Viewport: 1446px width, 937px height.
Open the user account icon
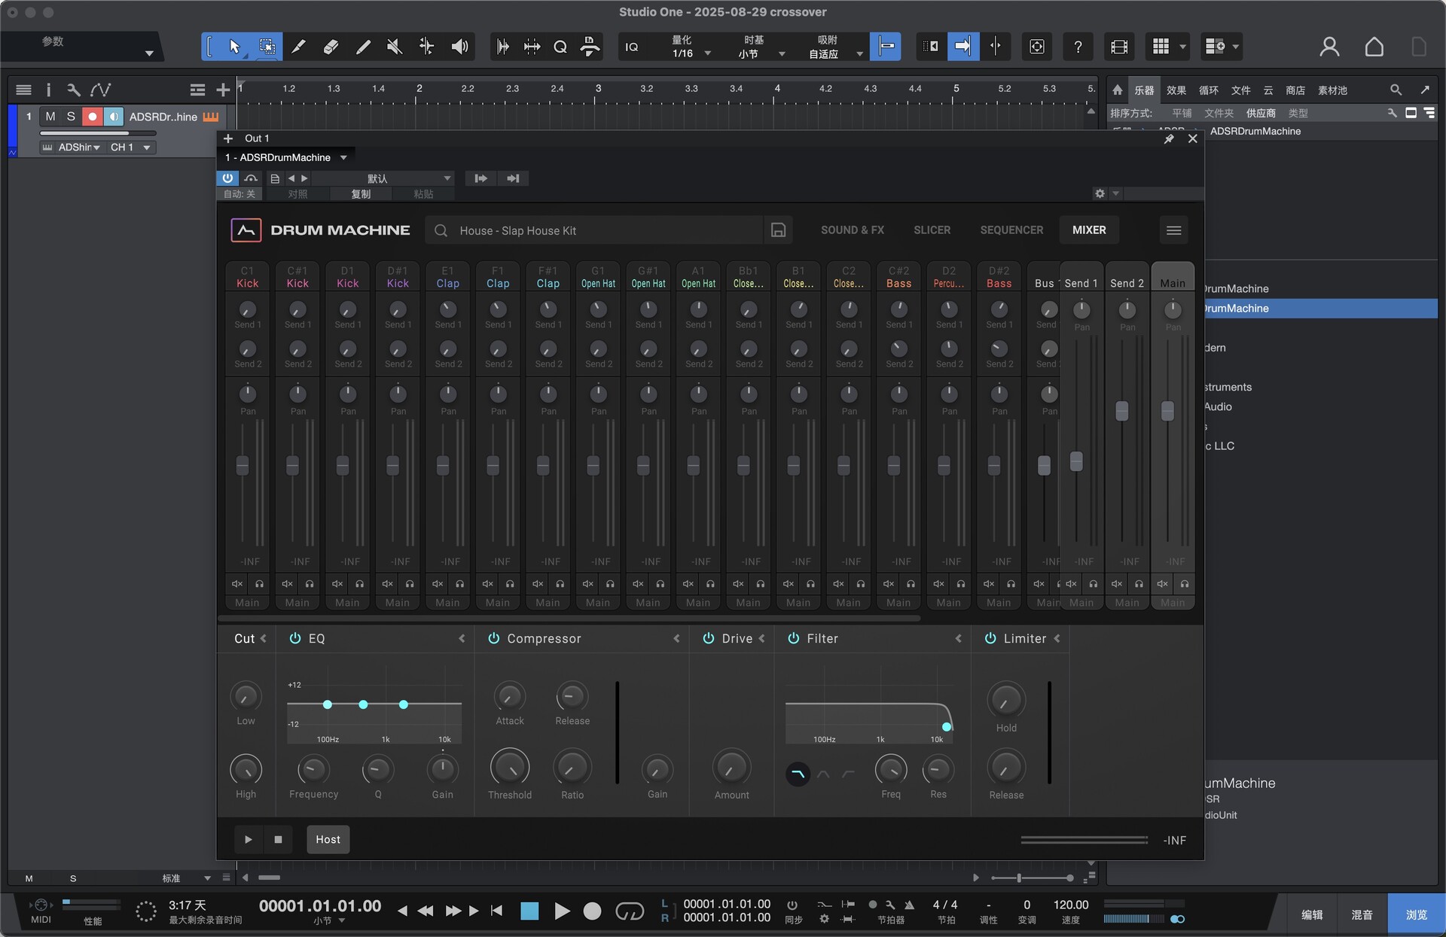click(x=1329, y=47)
